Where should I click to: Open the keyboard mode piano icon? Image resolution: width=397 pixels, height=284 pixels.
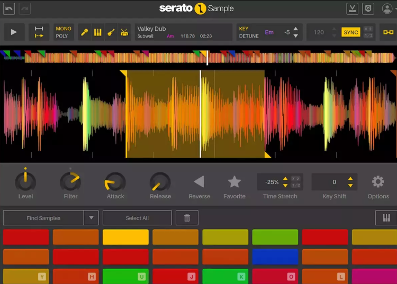click(x=386, y=218)
